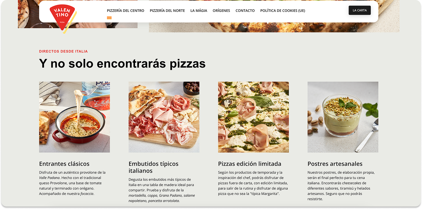The width and height of the screenshot is (422, 209).
Task: Click the Directos desde Italia label
Action: tap(63, 51)
